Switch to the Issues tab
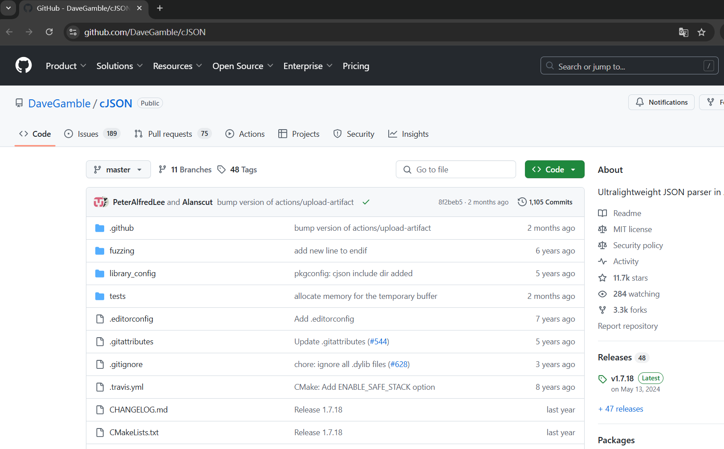The width and height of the screenshot is (724, 449). coord(92,134)
